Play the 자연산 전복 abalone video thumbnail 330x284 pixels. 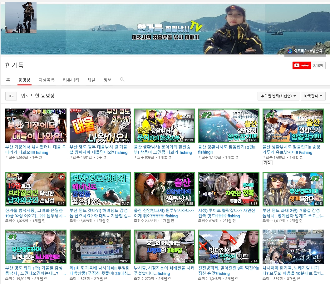[x=229, y=189]
